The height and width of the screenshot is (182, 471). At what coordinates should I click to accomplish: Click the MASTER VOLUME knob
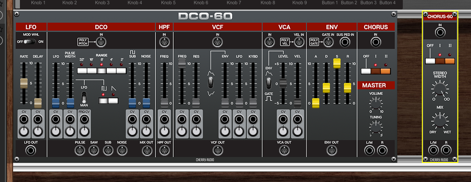(376, 104)
